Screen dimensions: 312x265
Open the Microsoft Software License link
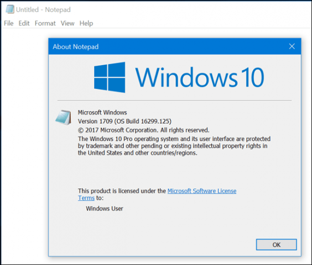point(202,191)
